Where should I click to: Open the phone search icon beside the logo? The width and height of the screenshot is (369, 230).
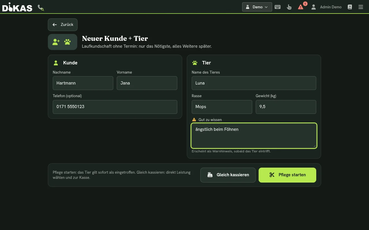(x=41, y=7)
